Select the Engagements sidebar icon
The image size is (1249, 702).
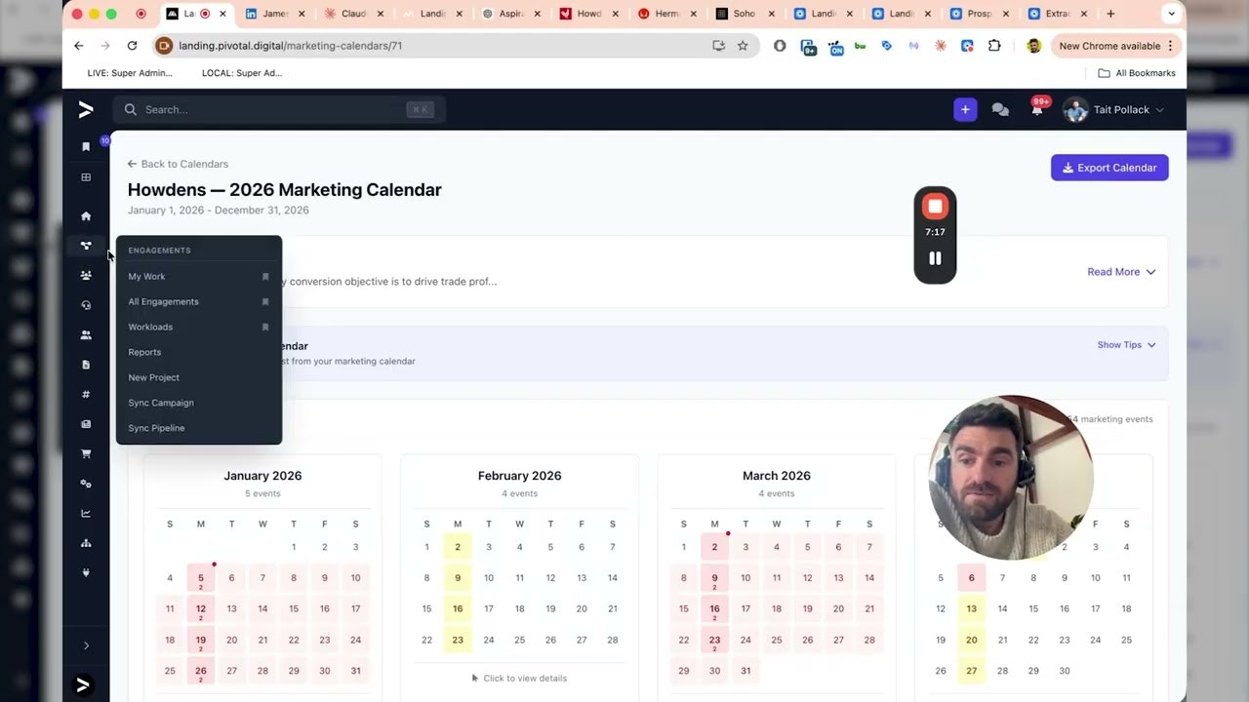[x=86, y=246]
